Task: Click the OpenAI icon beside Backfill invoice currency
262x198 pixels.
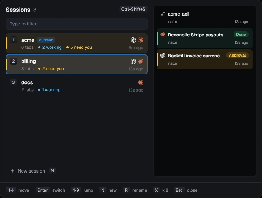Action: coord(163,56)
